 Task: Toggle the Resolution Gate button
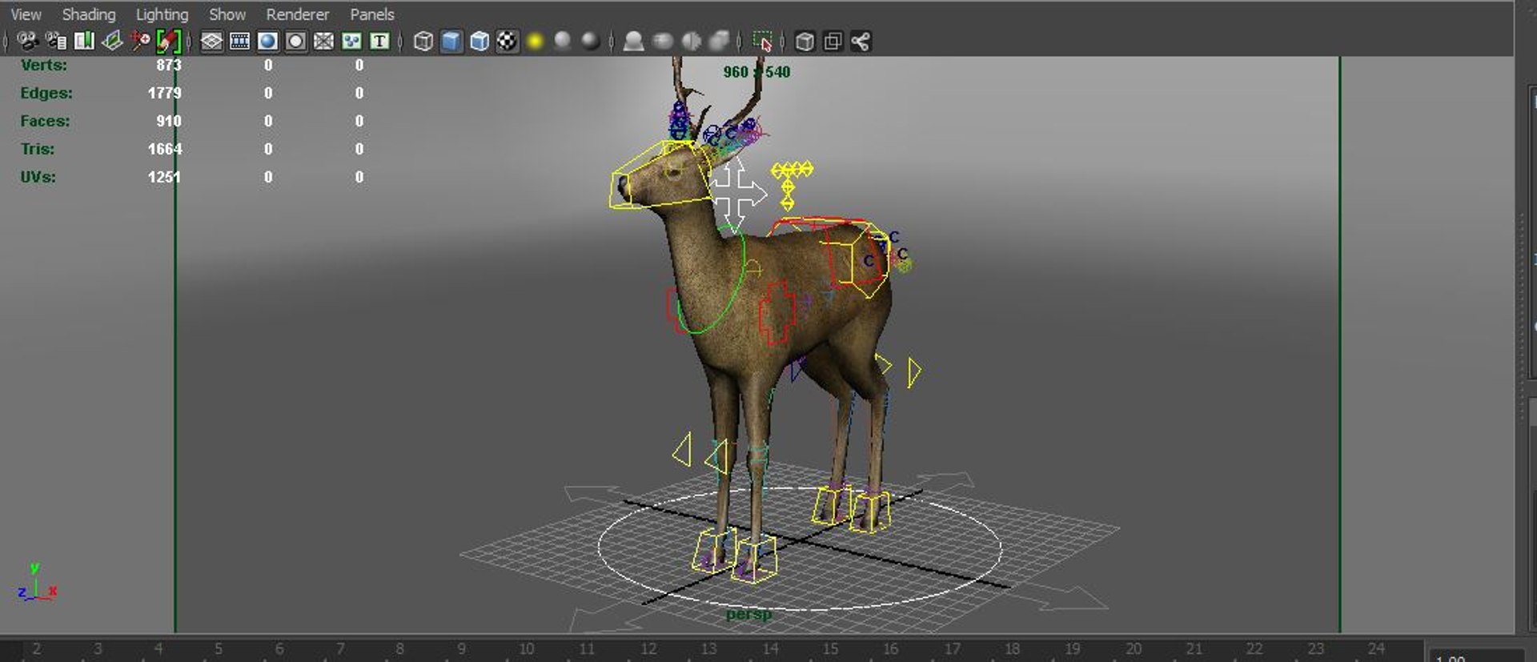click(267, 41)
